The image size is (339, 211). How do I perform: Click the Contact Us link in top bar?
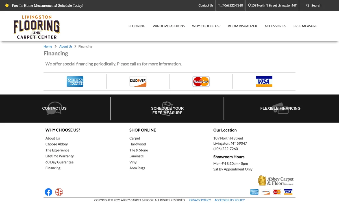click(206, 5)
